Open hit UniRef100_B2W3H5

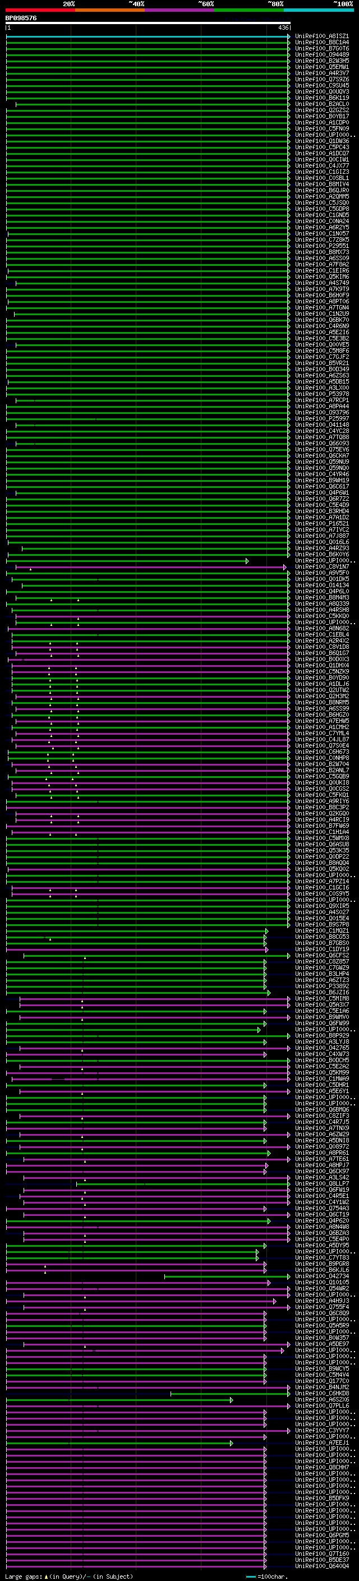point(321,61)
